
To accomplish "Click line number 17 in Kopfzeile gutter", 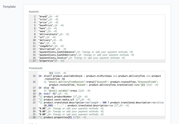I will coord(34,61).
